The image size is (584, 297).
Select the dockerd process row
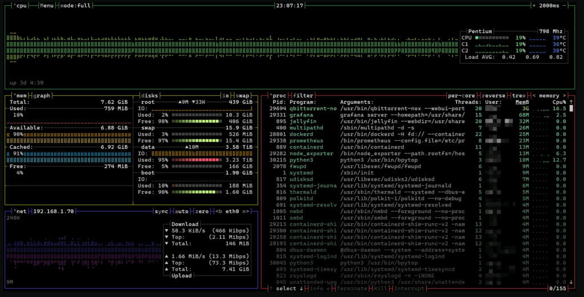(x=418, y=134)
